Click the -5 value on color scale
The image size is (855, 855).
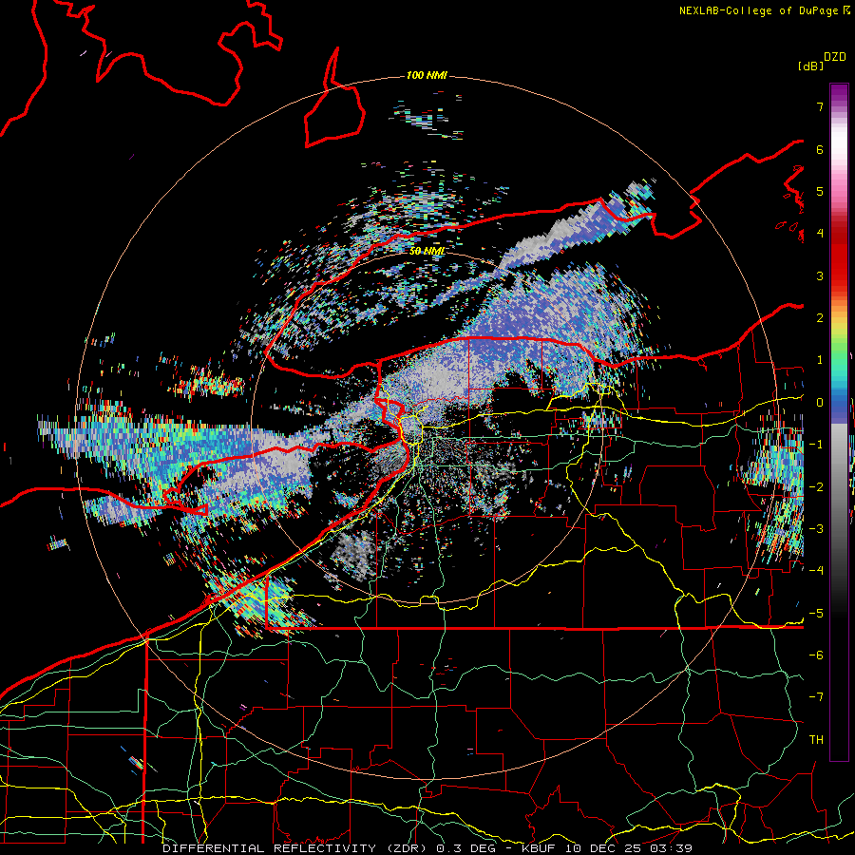[x=816, y=613]
